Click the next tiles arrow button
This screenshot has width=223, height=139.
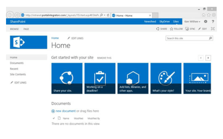point(208,58)
